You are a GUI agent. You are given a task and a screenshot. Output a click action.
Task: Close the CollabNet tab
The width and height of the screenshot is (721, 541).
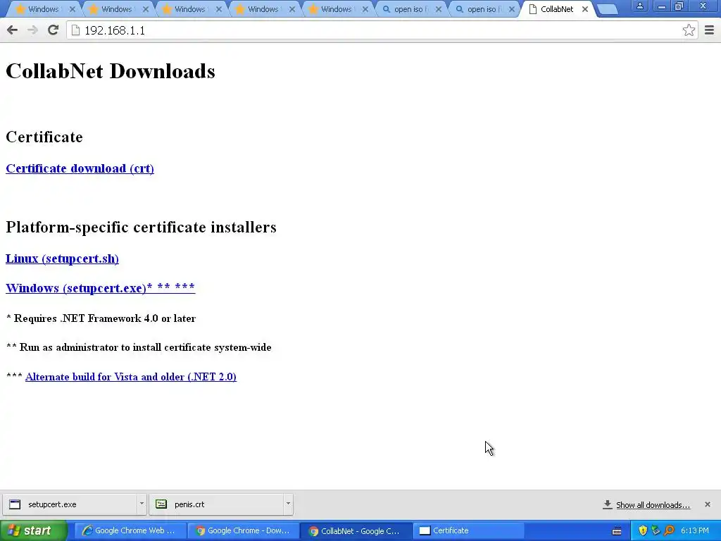tap(585, 9)
